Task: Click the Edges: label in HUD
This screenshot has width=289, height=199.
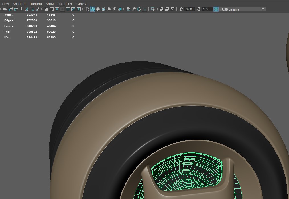Action: pos(9,20)
